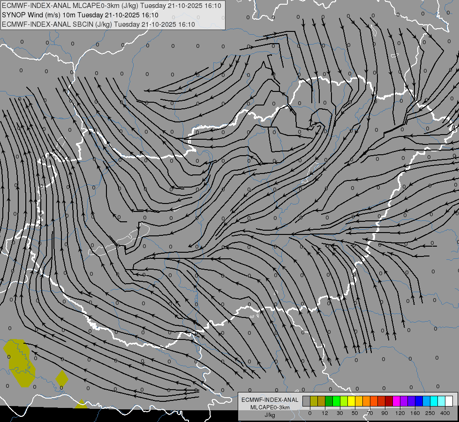Select the 12 tick label on the legend
Viewport: 459px width, 422px height.
click(325, 413)
